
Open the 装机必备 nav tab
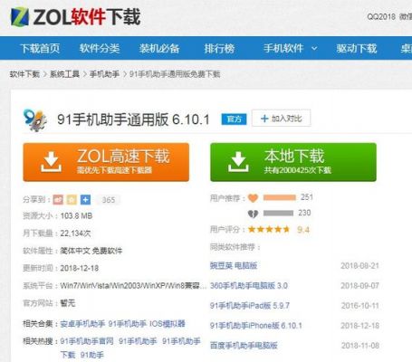point(159,48)
